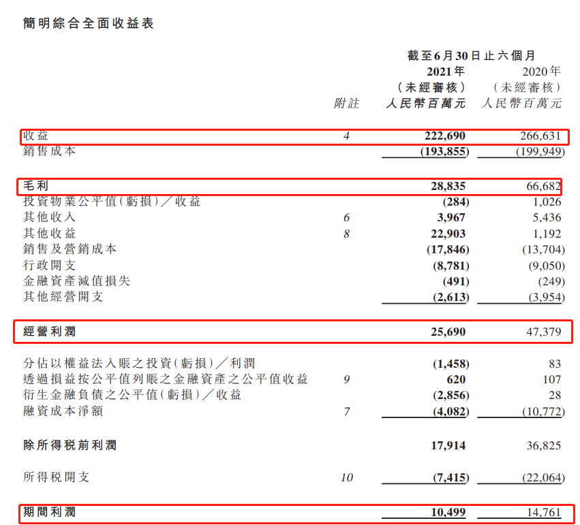This screenshot has width=580, height=525.
Task: Select gross profit value 28,835
Action: click(x=448, y=186)
